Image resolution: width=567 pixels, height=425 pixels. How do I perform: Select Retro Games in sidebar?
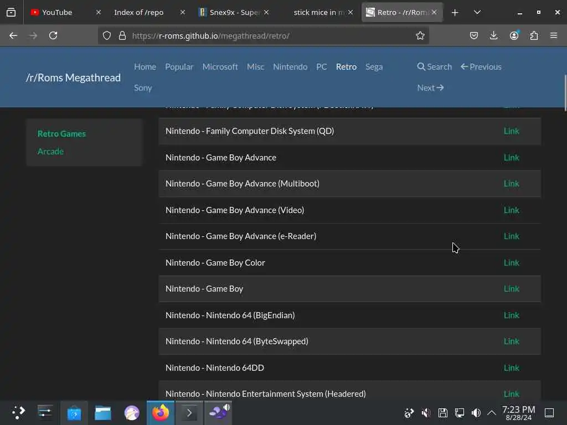(61, 134)
